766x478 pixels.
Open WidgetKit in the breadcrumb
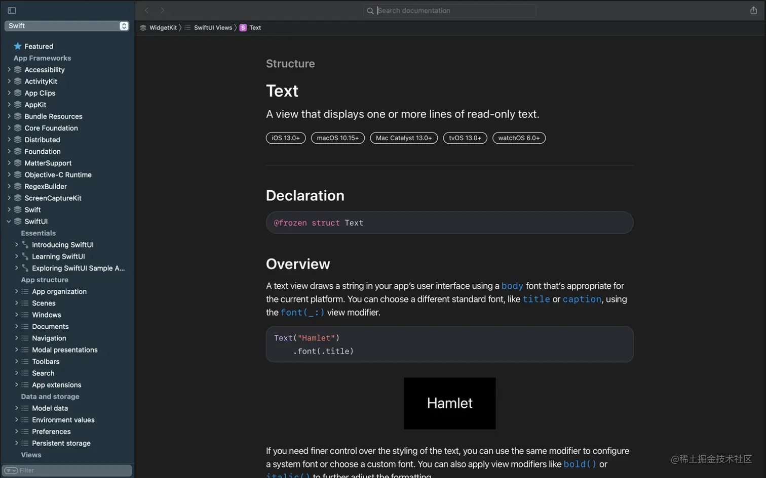click(x=163, y=28)
